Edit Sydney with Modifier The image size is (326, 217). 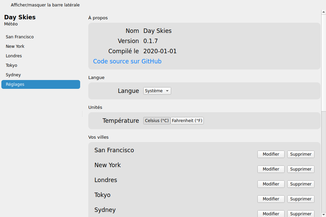271,214
